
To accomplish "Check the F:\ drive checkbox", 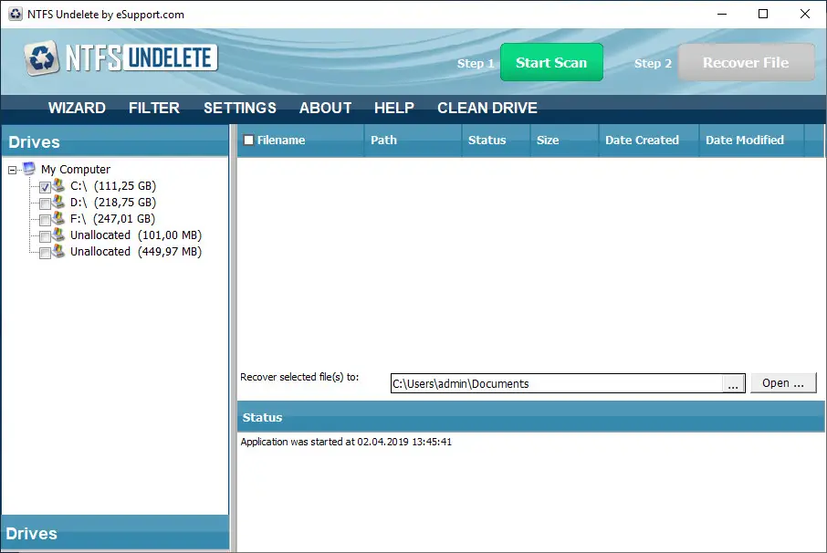I will tap(46, 220).
